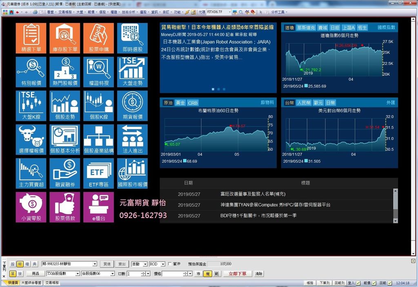This screenshot has height=287, width=418.
Task: Open the 融資融券 margin tile
Action: click(x=65, y=174)
